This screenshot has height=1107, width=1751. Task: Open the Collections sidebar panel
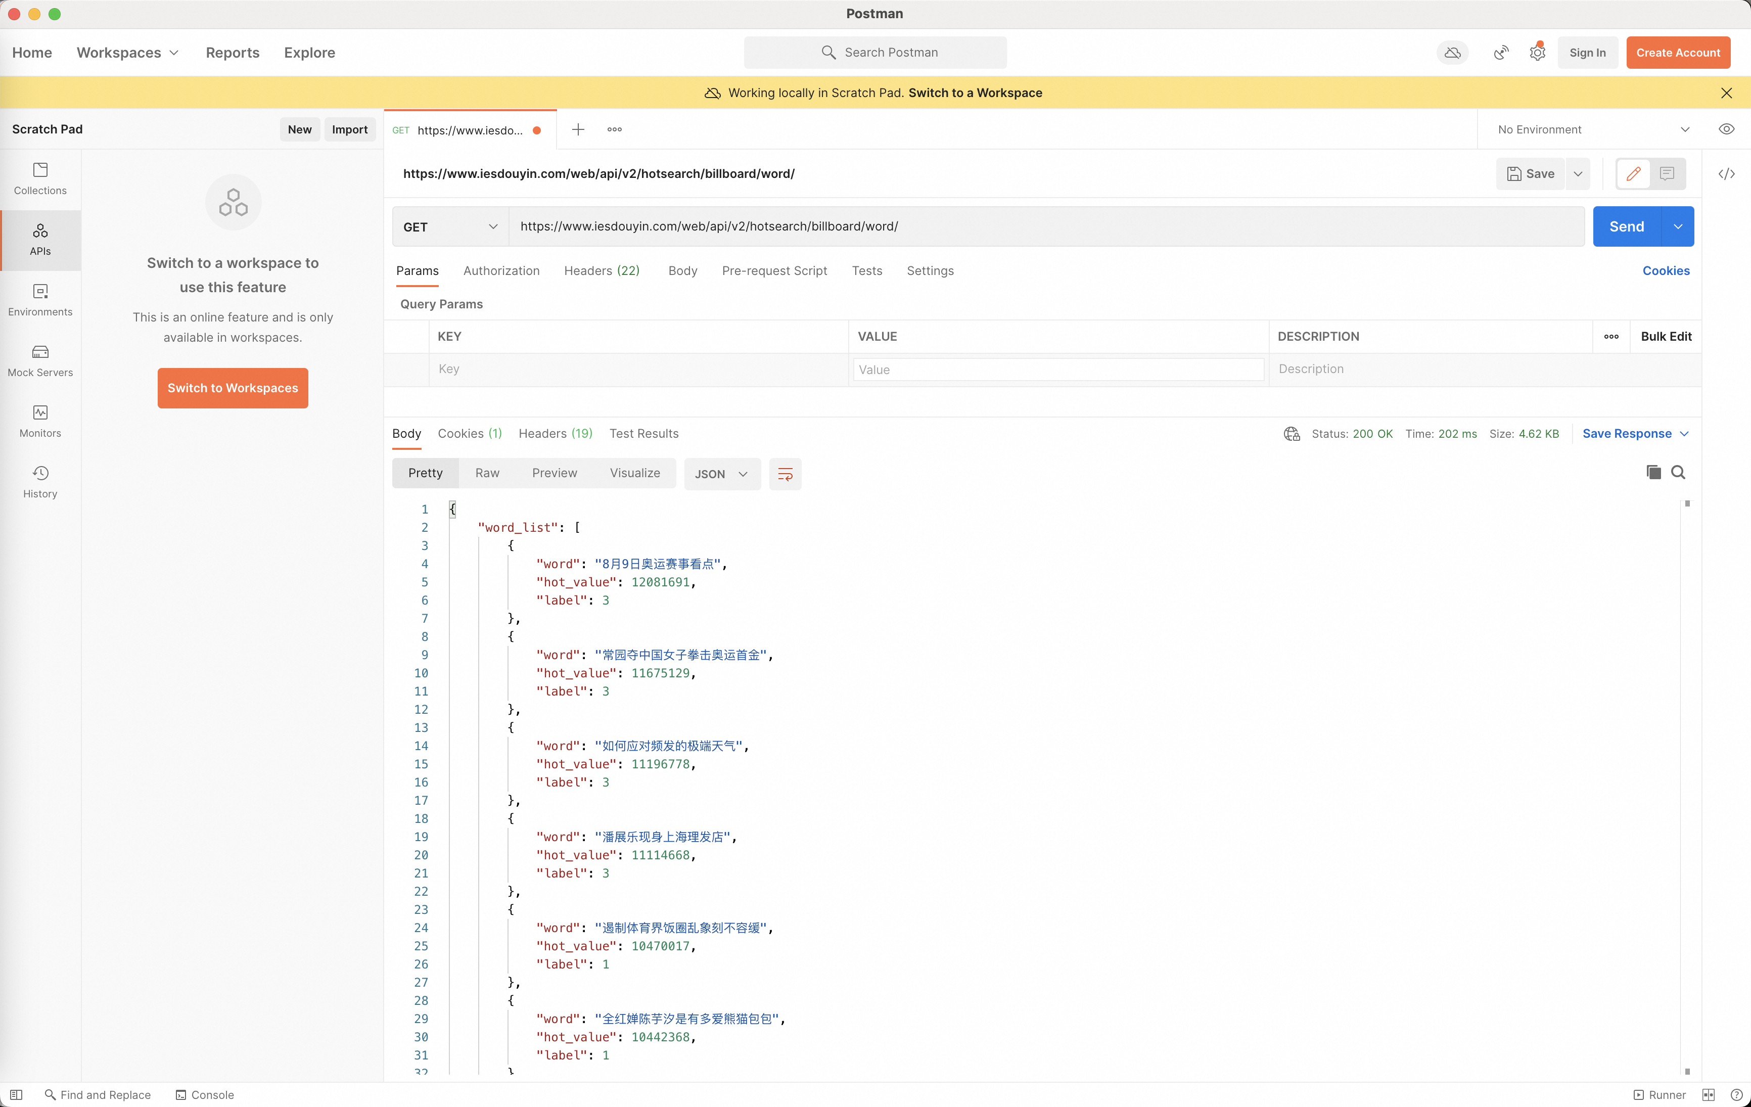(x=40, y=178)
